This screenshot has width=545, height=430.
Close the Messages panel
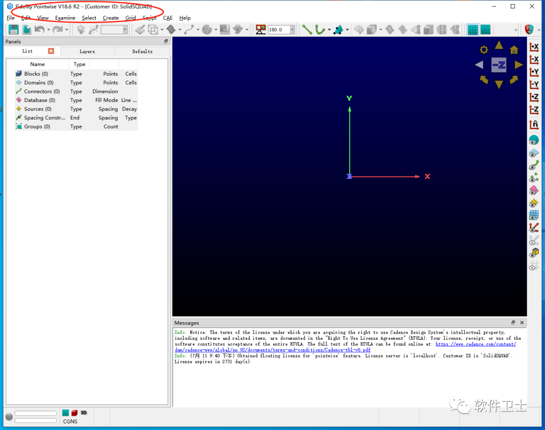522,323
